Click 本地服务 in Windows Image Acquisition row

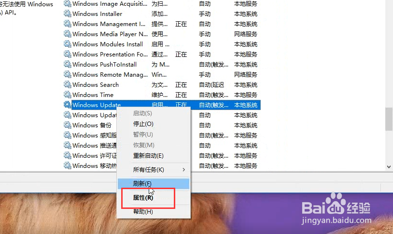tap(246, 4)
